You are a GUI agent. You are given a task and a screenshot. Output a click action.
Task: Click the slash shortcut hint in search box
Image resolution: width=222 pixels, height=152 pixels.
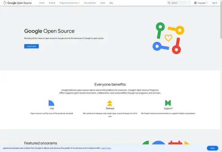click(188, 3)
